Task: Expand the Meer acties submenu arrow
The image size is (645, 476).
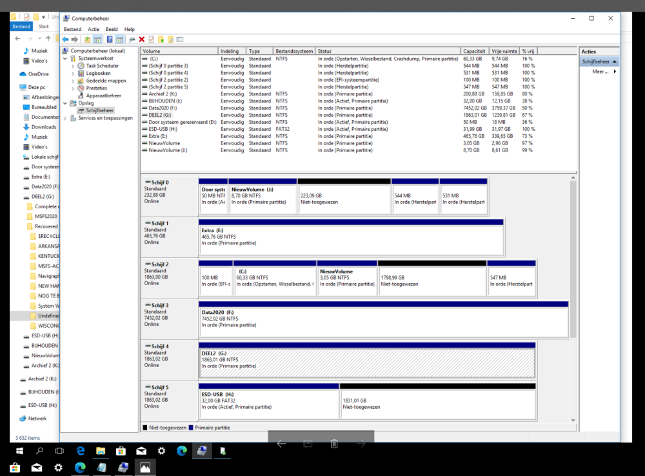Action: click(615, 72)
